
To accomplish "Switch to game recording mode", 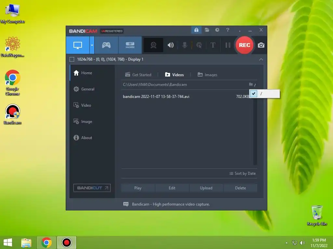I will tap(106, 45).
